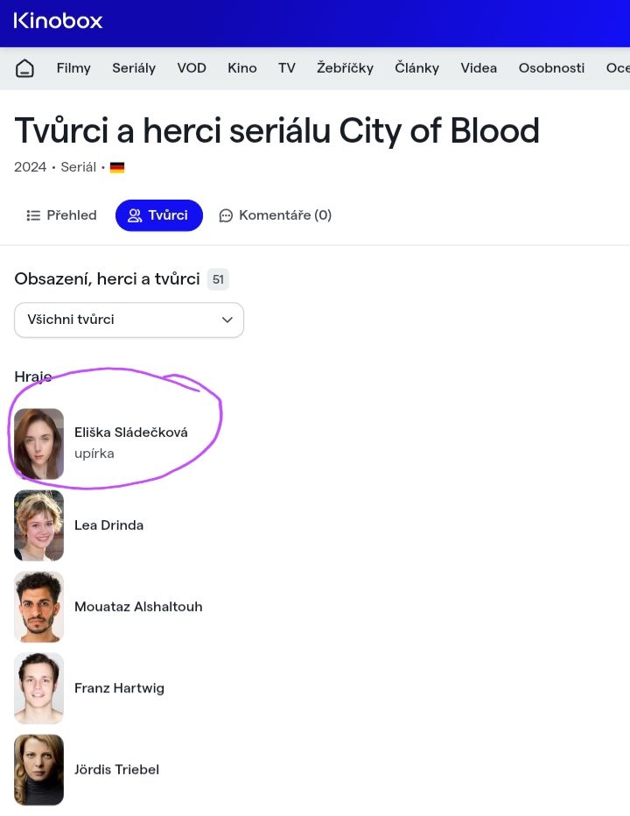Switch to the Přehled tab
This screenshot has height=816, width=630.
(61, 215)
